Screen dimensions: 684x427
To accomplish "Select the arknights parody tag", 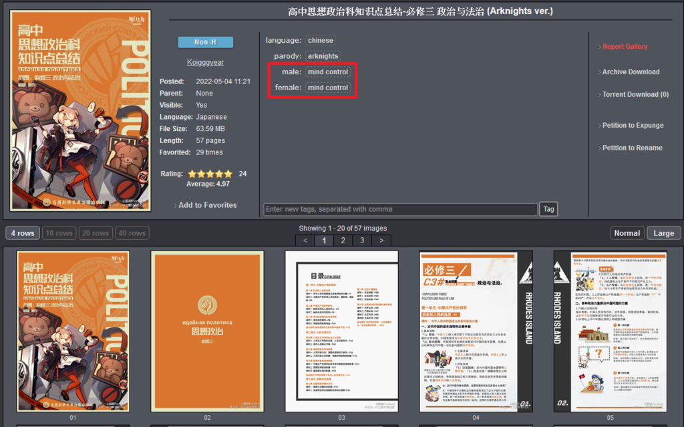I will [323, 56].
